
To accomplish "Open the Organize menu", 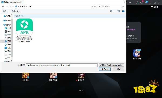I will [5, 11].
